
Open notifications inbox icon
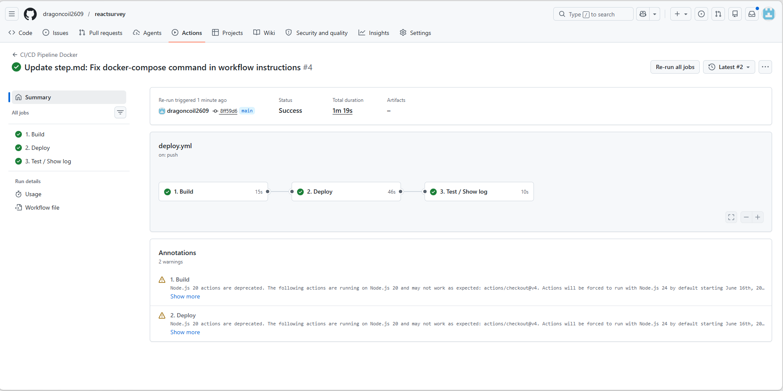(x=752, y=14)
